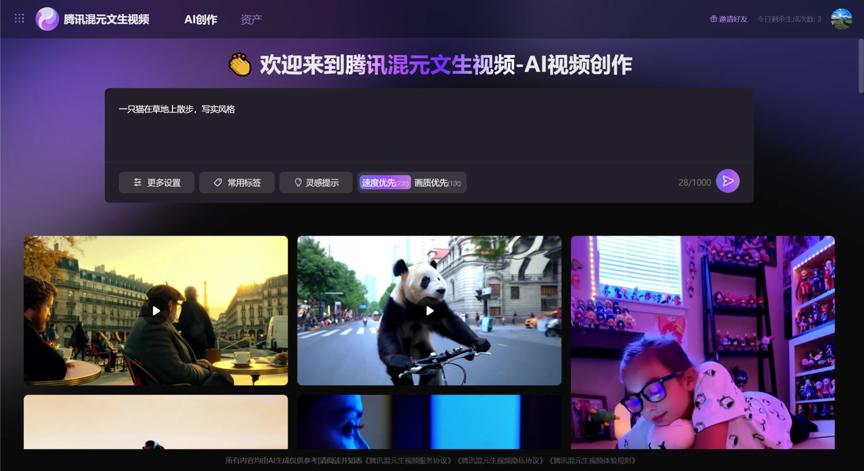Play the panda cycling video

[429, 311]
